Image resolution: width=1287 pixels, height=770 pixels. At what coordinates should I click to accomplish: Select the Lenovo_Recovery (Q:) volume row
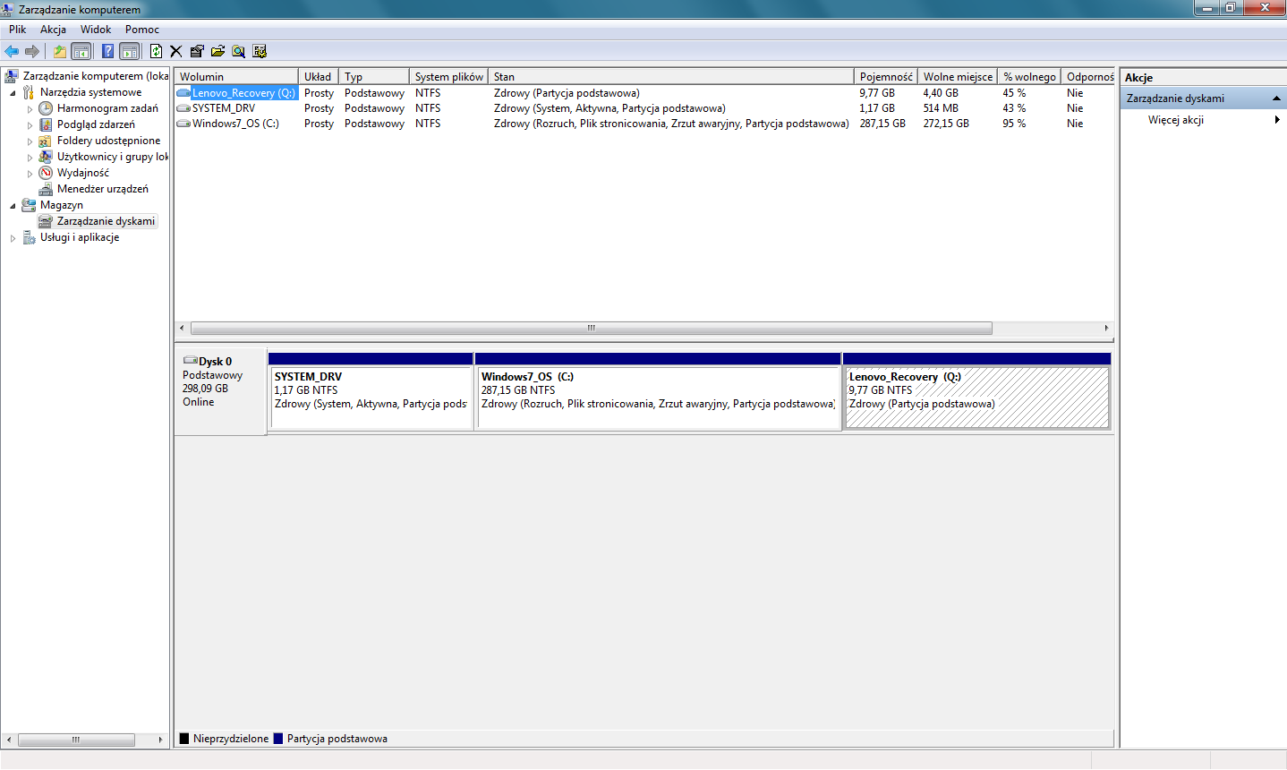(x=644, y=93)
